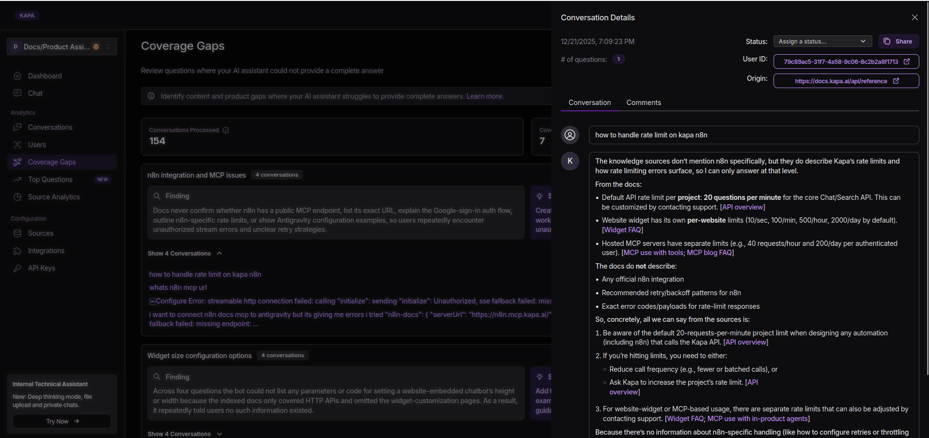Click the number of questions badge

(619, 59)
